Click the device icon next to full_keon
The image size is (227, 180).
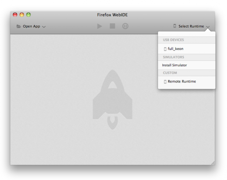(165, 49)
